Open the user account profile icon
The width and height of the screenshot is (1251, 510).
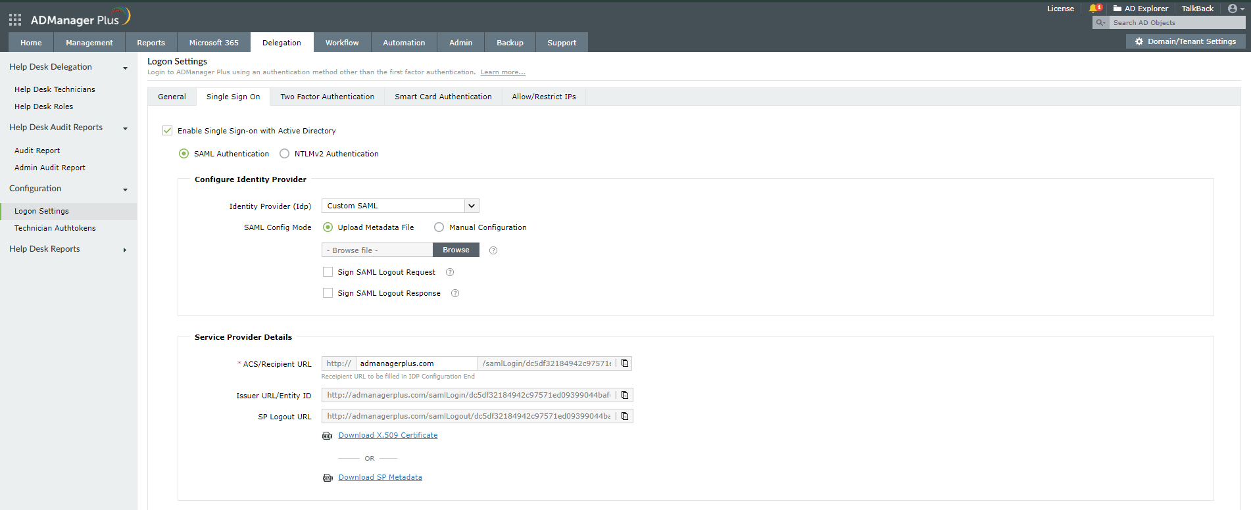pos(1233,9)
